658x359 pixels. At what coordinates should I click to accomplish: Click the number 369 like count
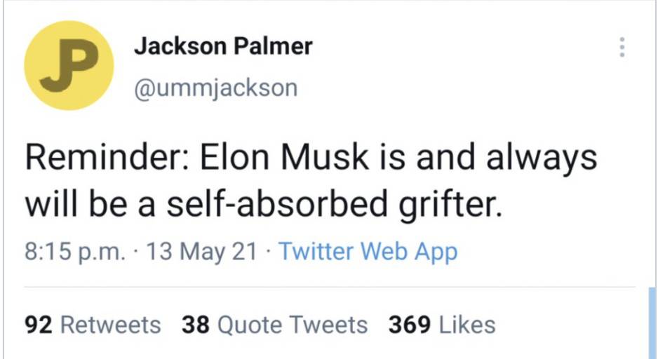410,325
